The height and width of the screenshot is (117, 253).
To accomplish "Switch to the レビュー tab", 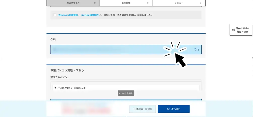I will click(x=179, y=3).
